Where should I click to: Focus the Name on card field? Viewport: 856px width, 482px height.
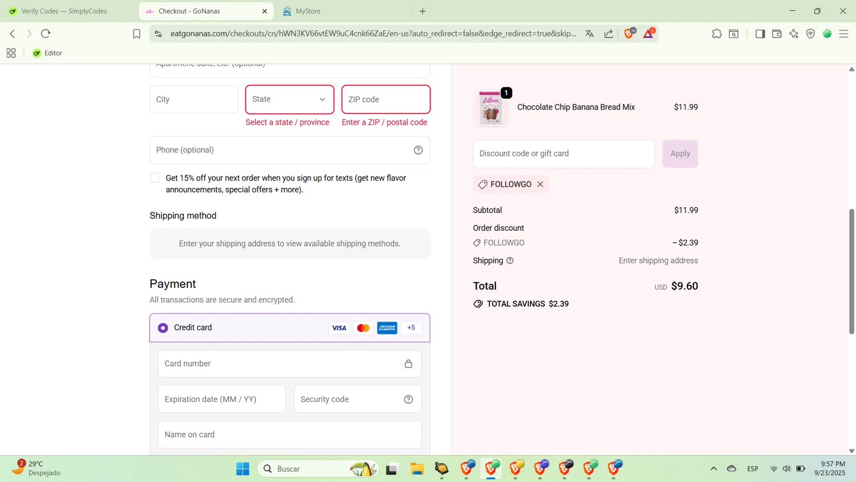coord(290,435)
